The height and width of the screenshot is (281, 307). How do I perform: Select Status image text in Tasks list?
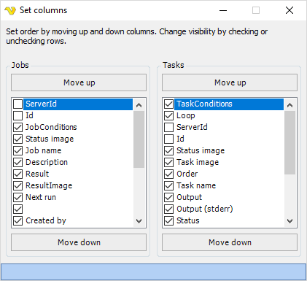201,150
